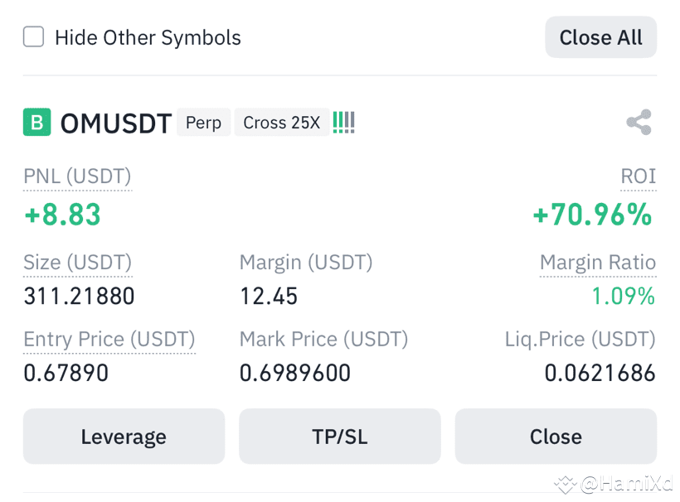Tap the ROI label tooltip
Viewport: 680px width, 502px height.
(x=638, y=176)
